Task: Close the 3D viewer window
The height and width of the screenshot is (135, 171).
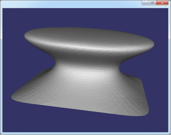Action: coord(162,3)
